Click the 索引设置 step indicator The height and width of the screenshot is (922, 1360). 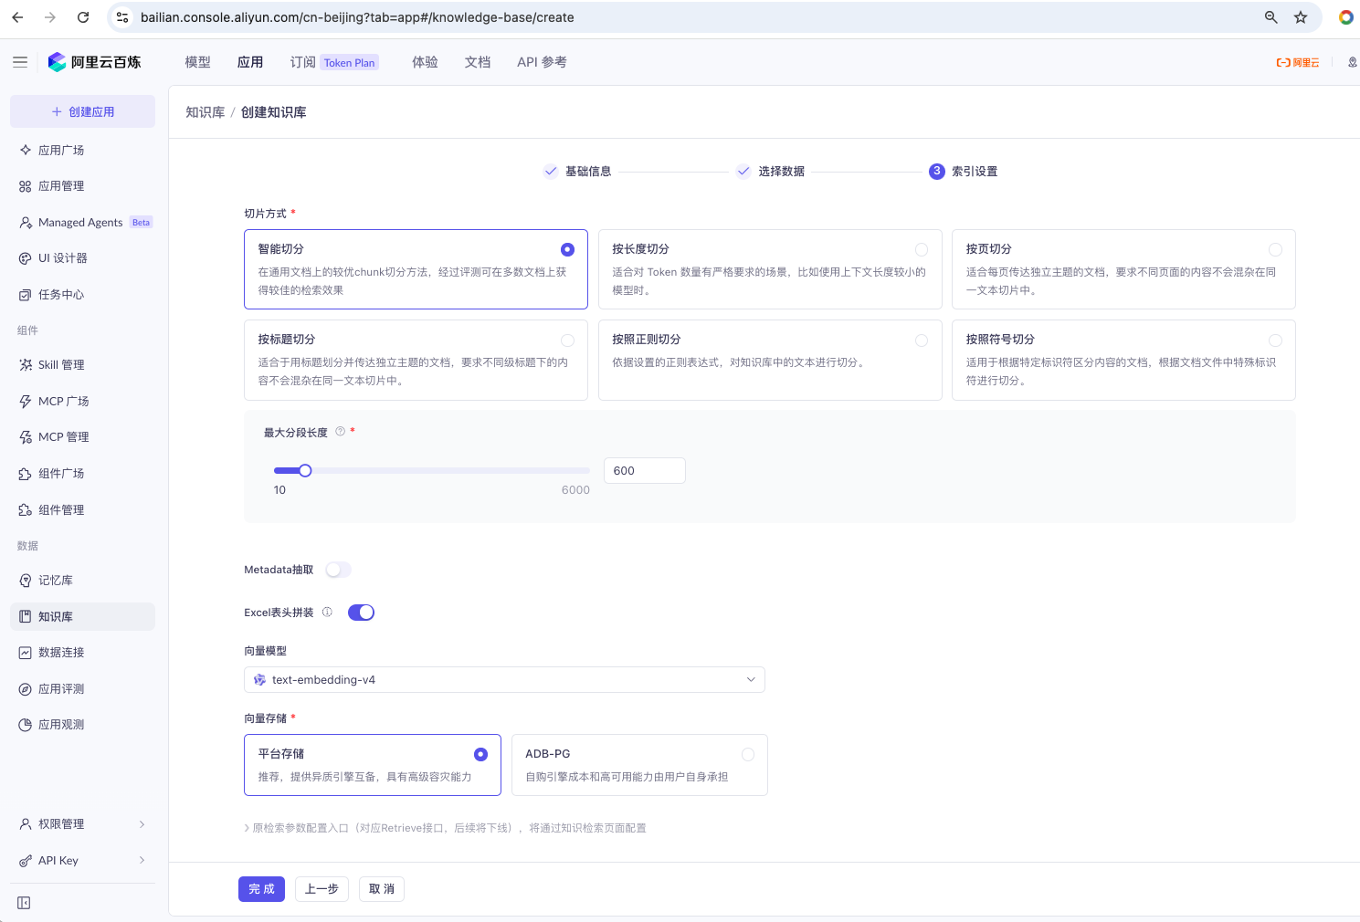(964, 172)
